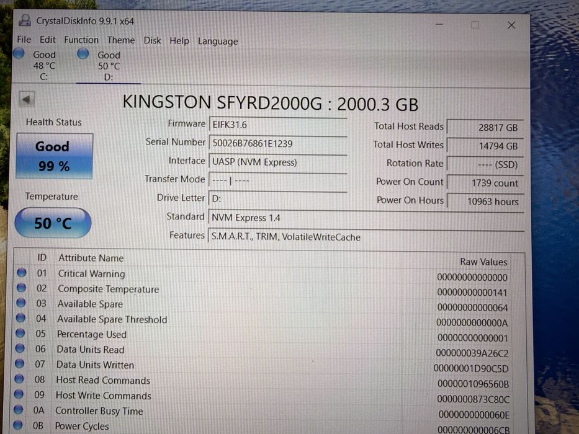Click raw value 000000039A26C2
This screenshot has width=579, height=434.
[x=472, y=353]
